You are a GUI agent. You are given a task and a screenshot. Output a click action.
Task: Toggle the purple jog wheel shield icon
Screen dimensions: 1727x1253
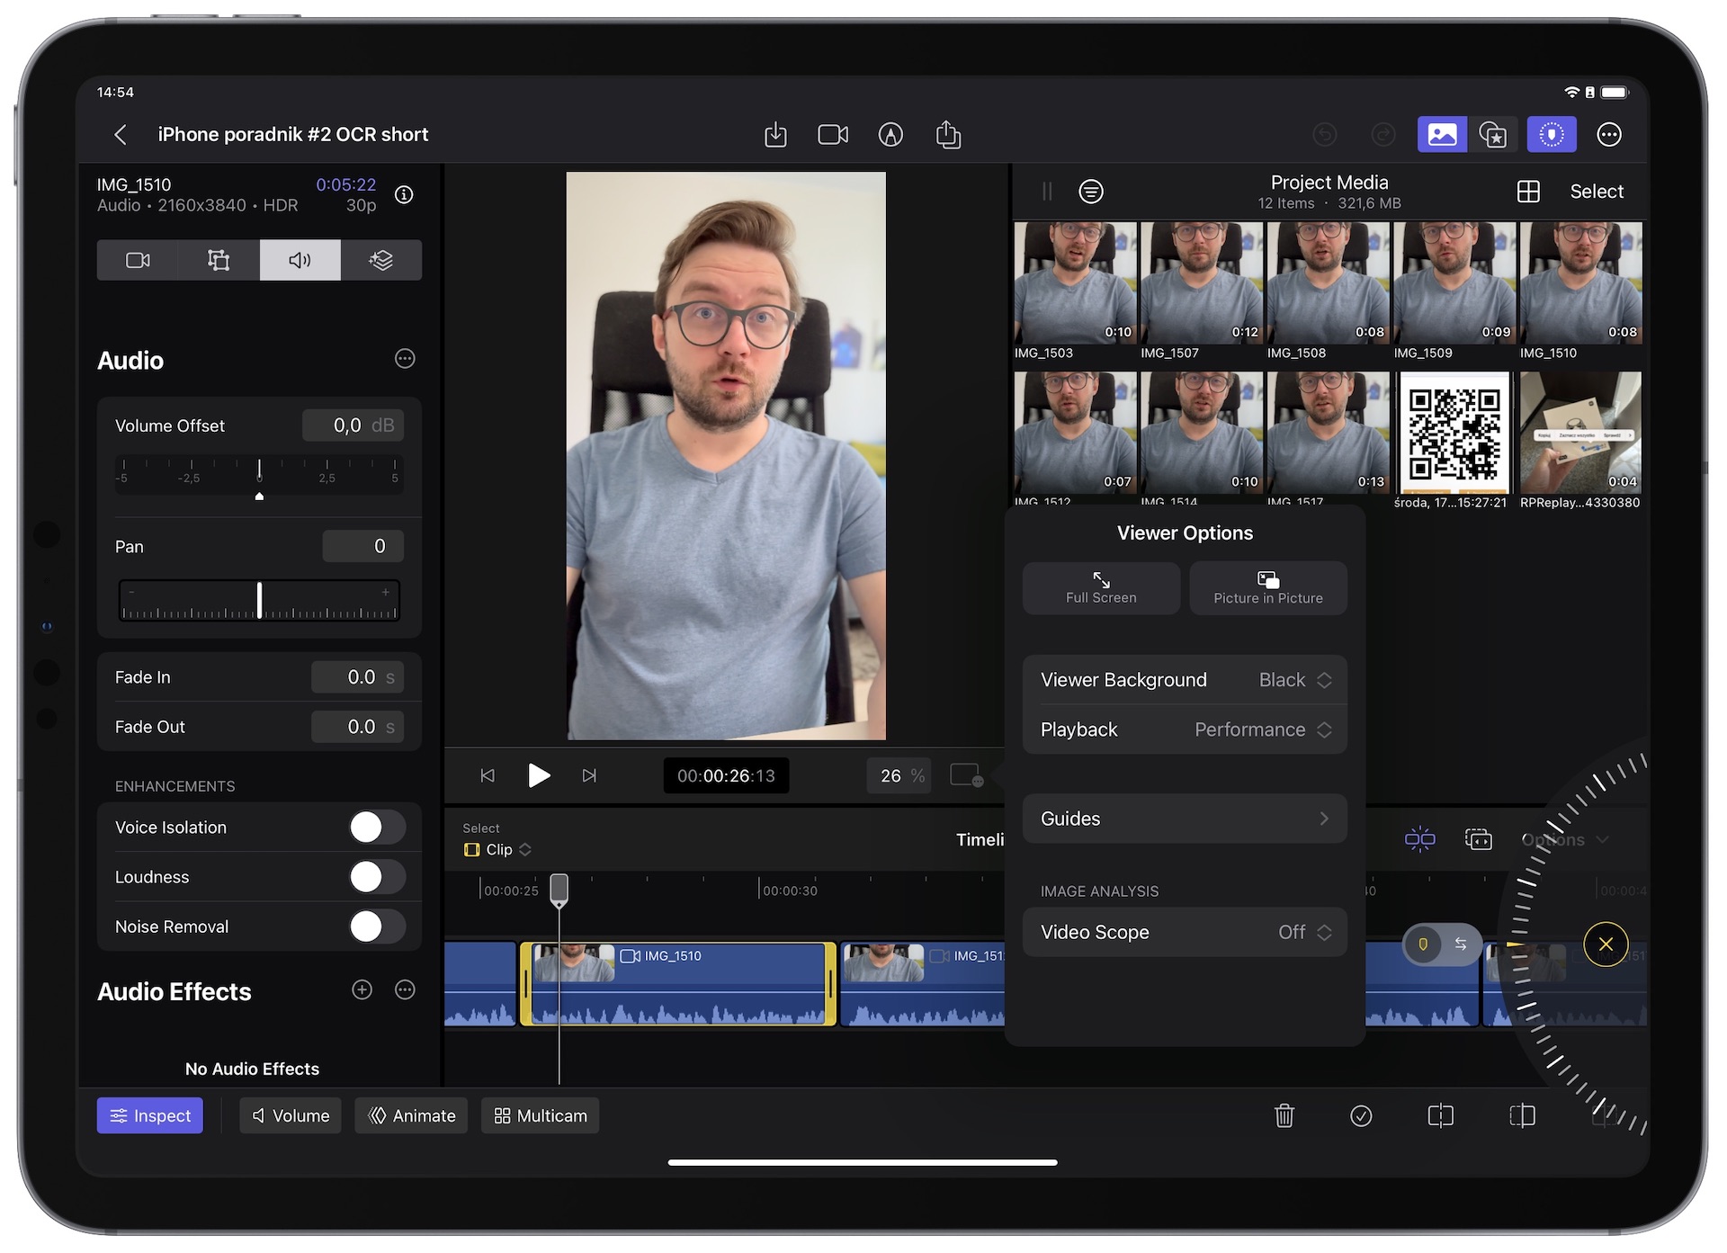pyautogui.click(x=1552, y=135)
